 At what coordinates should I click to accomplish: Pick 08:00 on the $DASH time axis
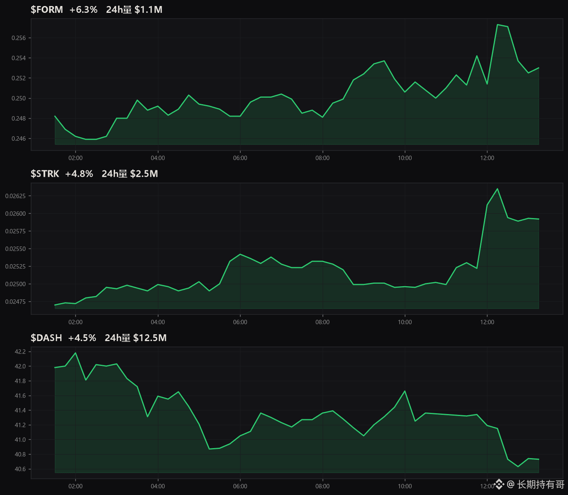(x=323, y=486)
